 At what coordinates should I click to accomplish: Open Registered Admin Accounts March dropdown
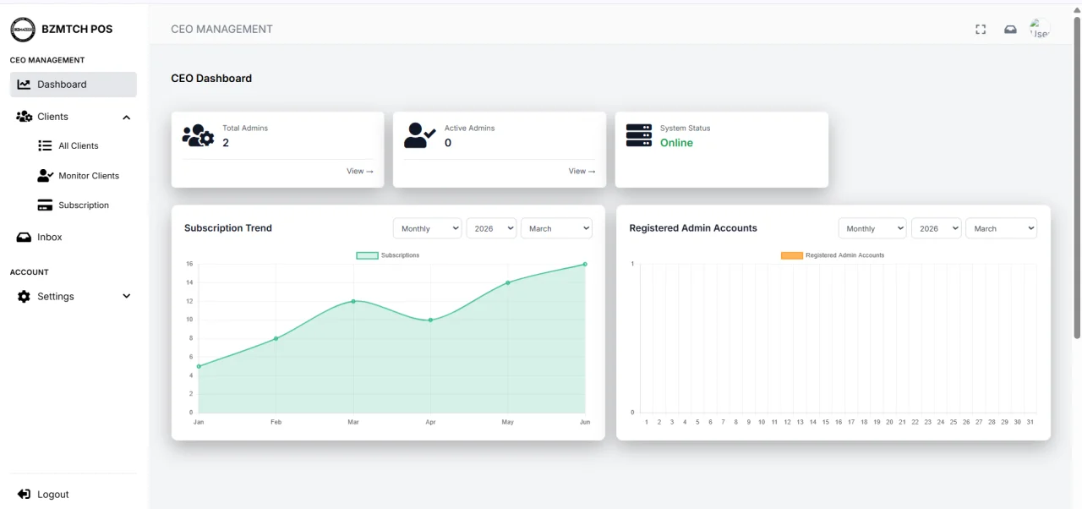tap(1002, 228)
